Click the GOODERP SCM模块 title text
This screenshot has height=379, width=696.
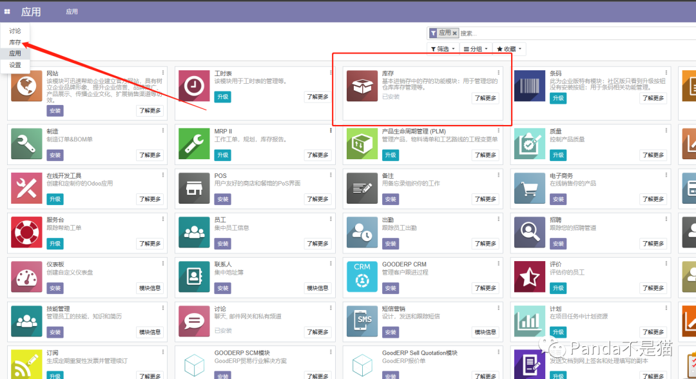coord(242,353)
